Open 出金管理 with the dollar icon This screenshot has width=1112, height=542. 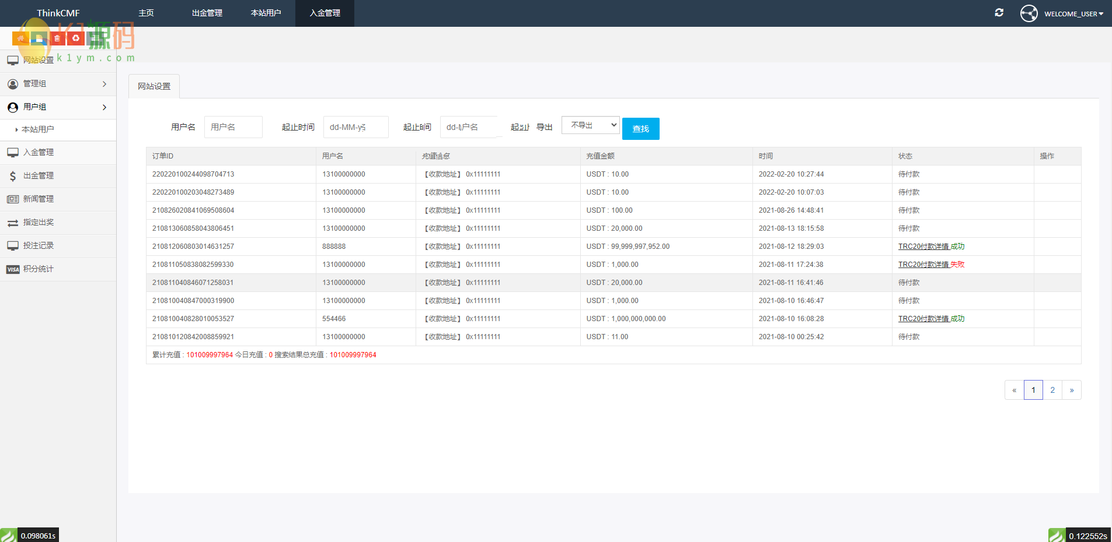39,176
